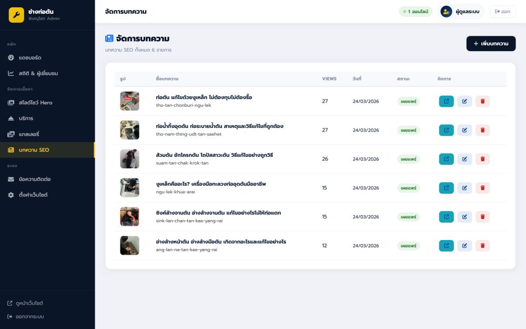Open the first article's external view icon
The width and height of the screenshot is (526, 329).
pos(446,101)
